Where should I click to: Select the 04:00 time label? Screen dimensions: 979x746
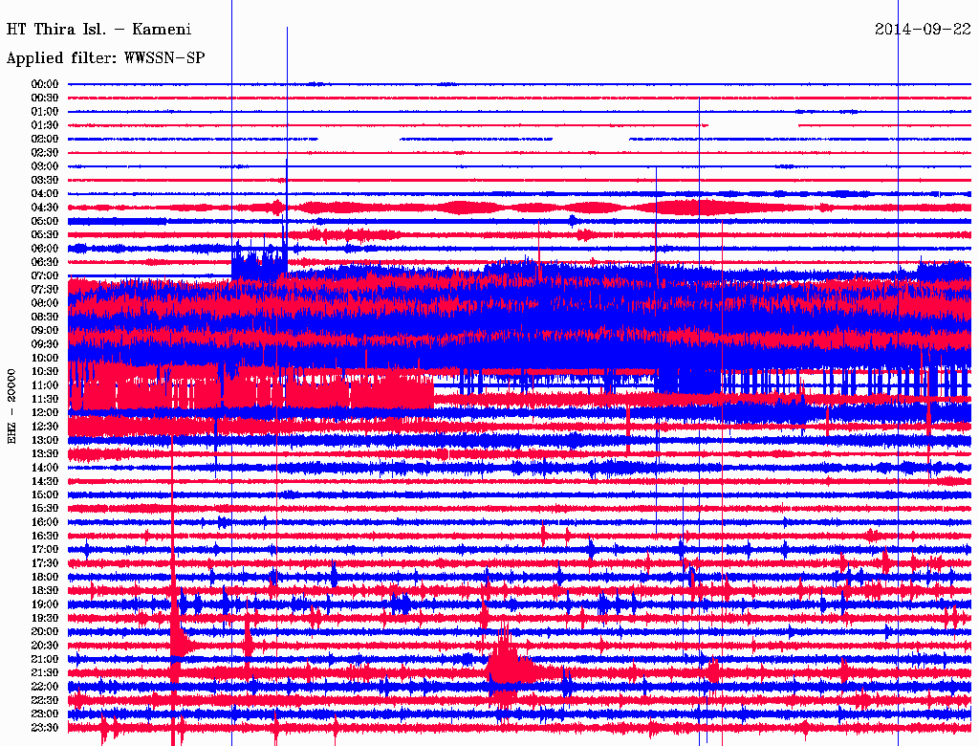[45, 194]
